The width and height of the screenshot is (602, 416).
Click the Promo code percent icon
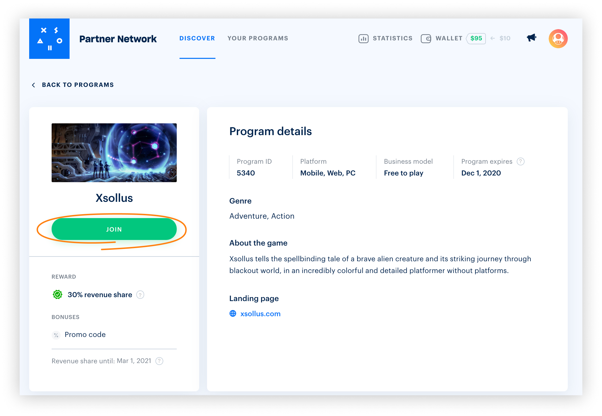click(x=56, y=335)
